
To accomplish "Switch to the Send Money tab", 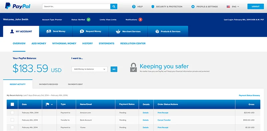I will [56, 31].
